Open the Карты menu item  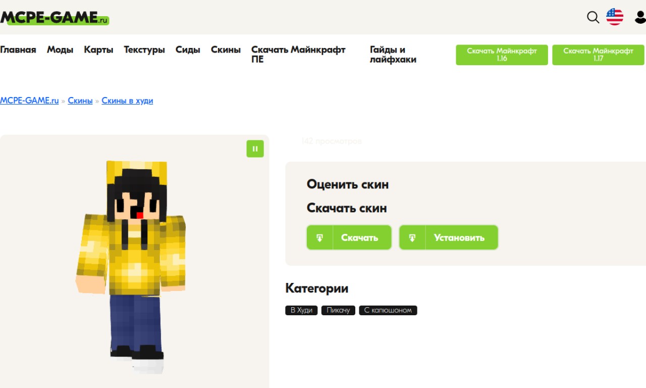(x=98, y=50)
